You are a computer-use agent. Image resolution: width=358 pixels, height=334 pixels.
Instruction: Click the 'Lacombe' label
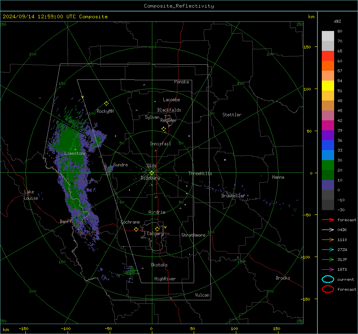pos(171,100)
